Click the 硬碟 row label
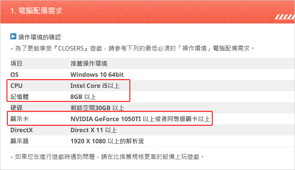 click(x=16, y=108)
